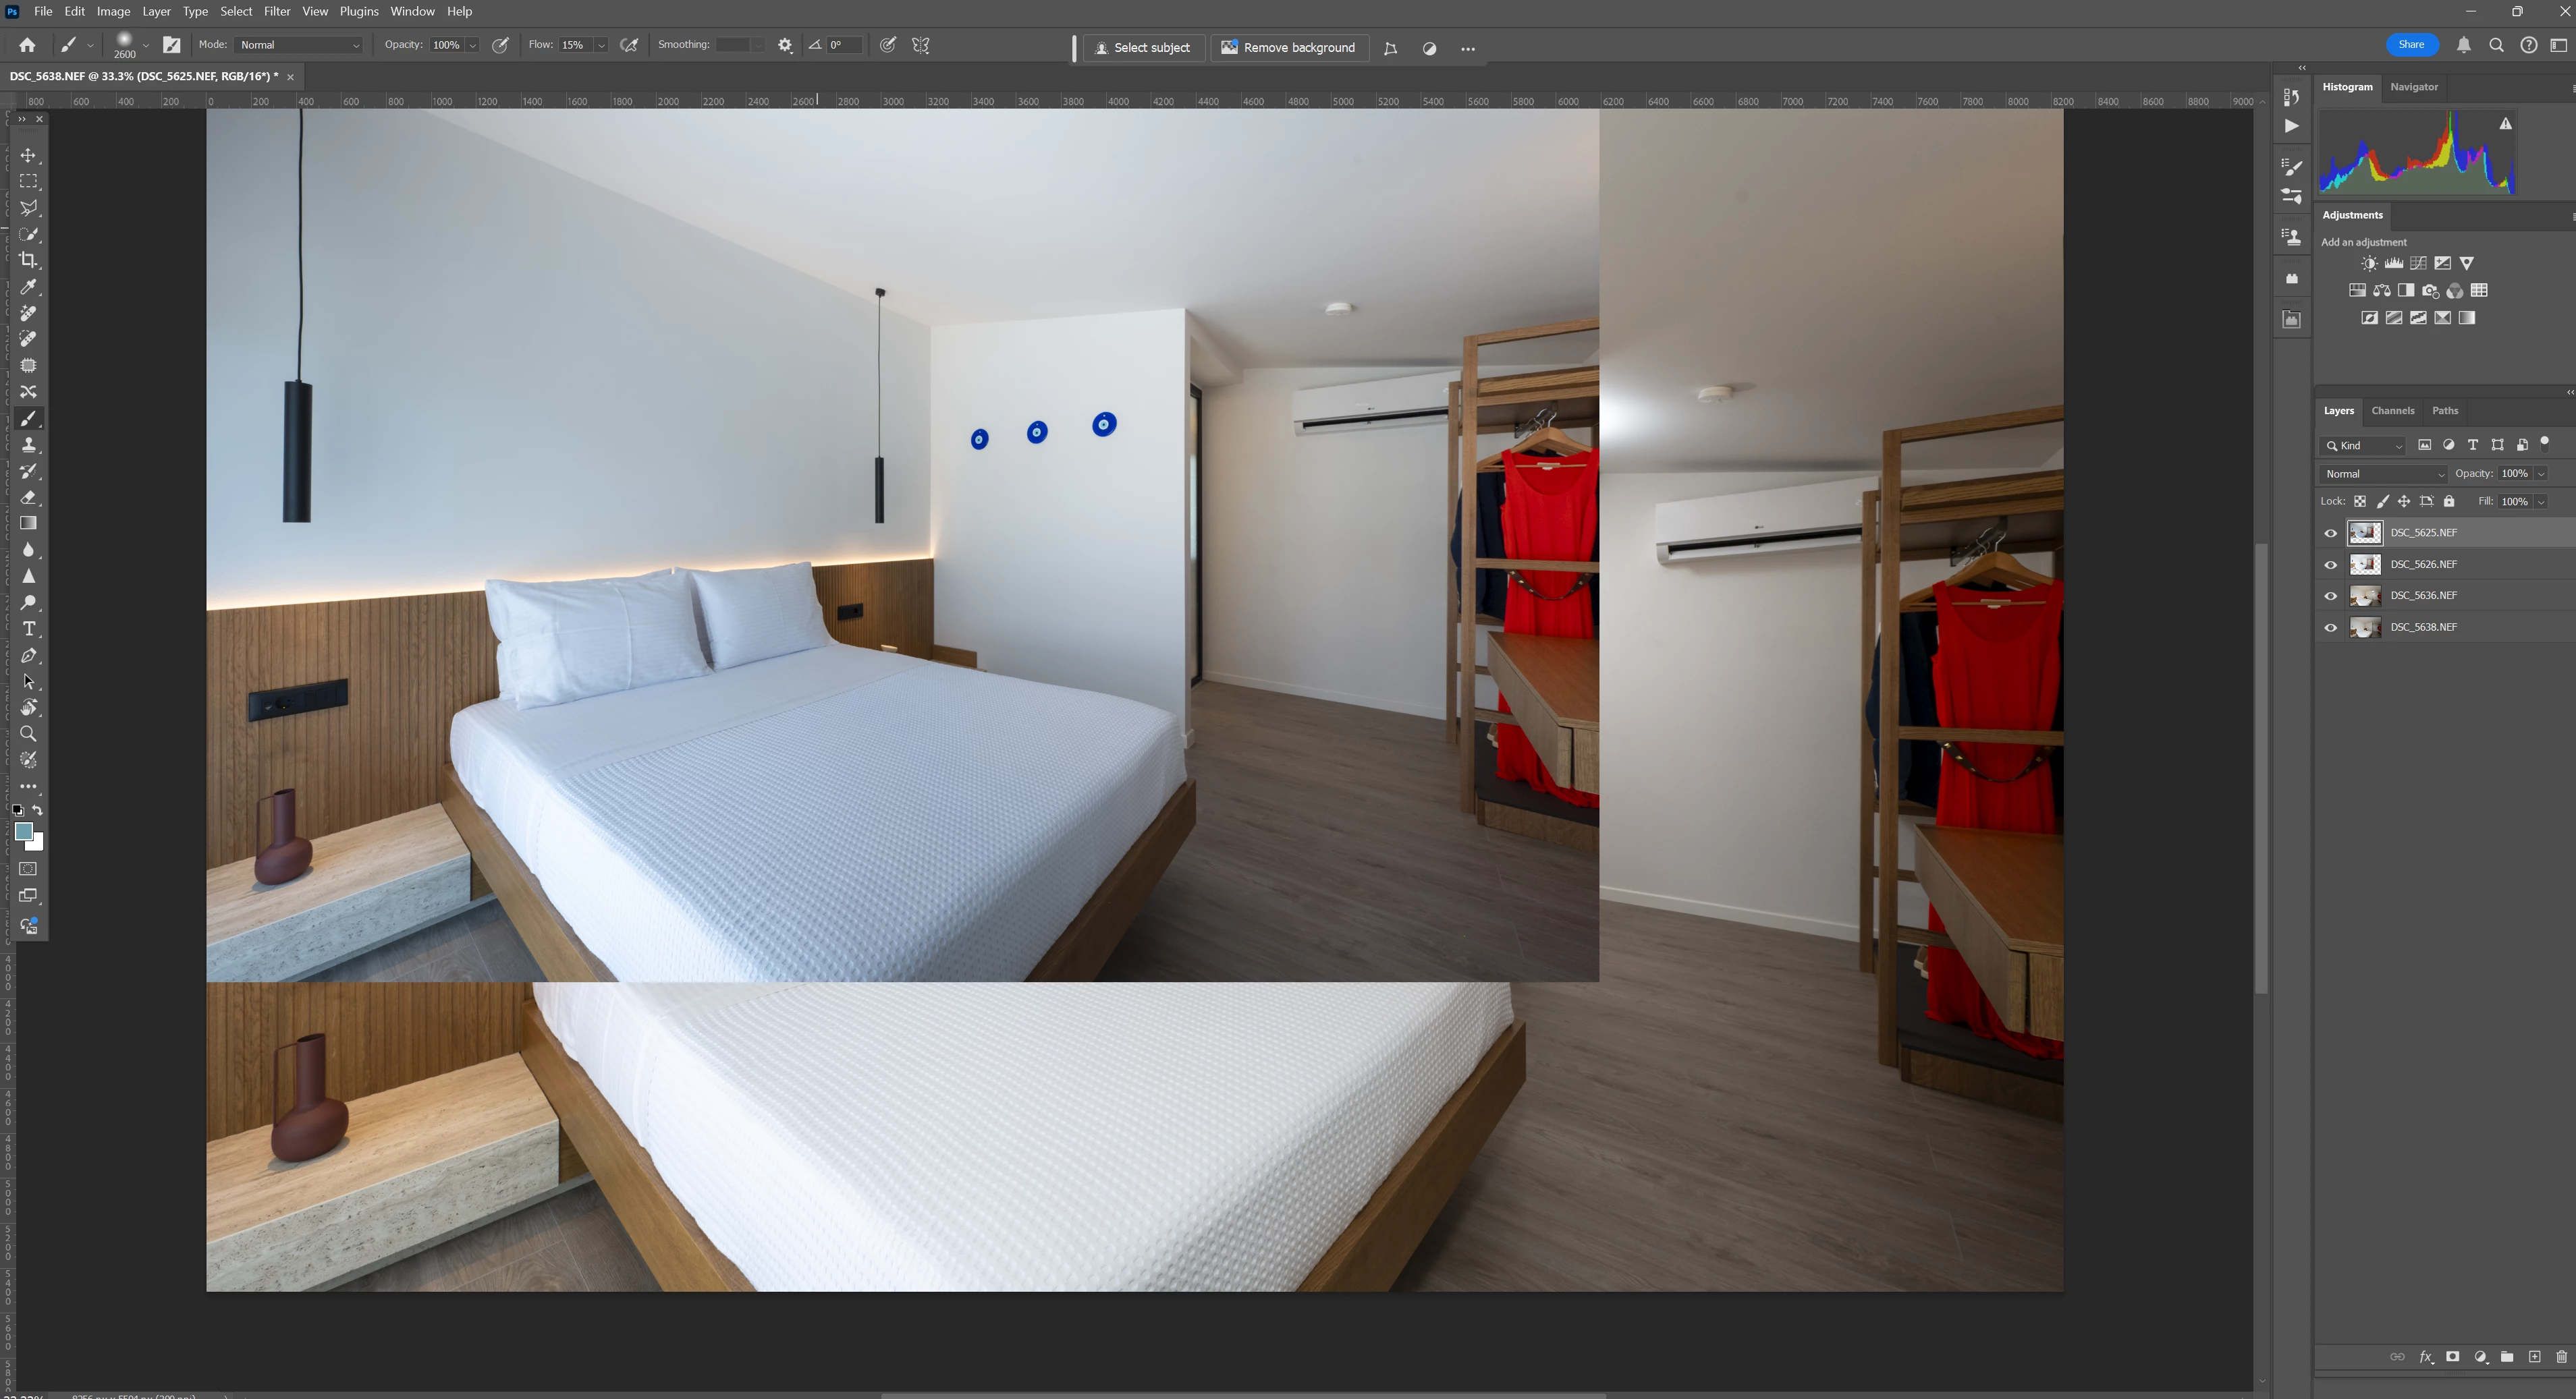Select the Eraser tool
The height and width of the screenshot is (1399, 2576).
29,498
